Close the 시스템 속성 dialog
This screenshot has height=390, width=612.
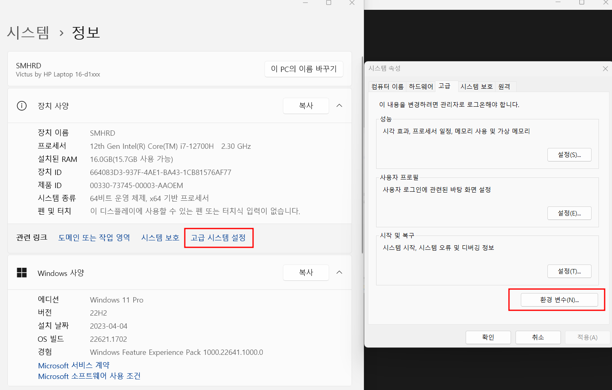pos(605,69)
